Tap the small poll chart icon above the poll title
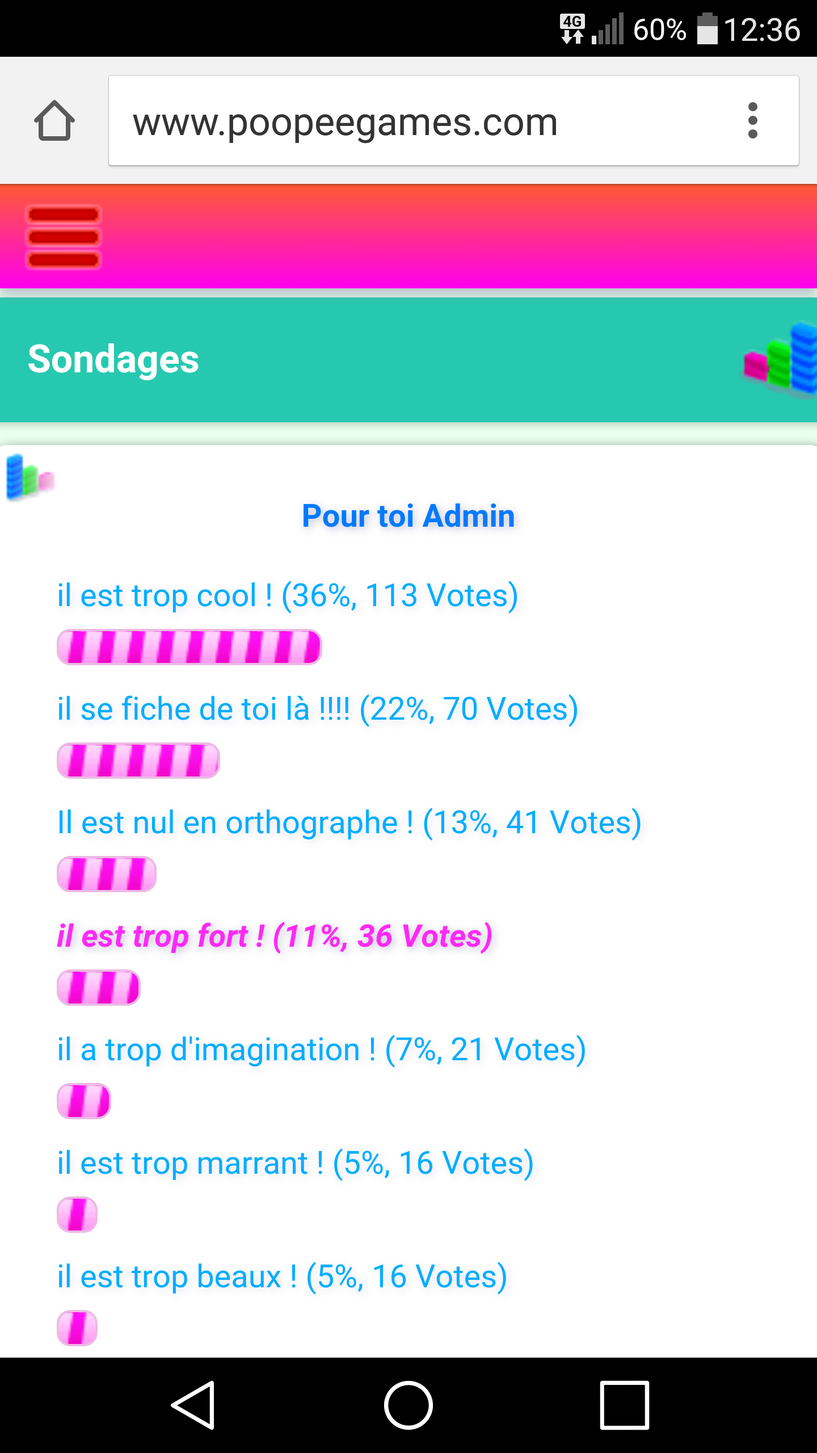This screenshot has height=1453, width=817. click(x=30, y=477)
